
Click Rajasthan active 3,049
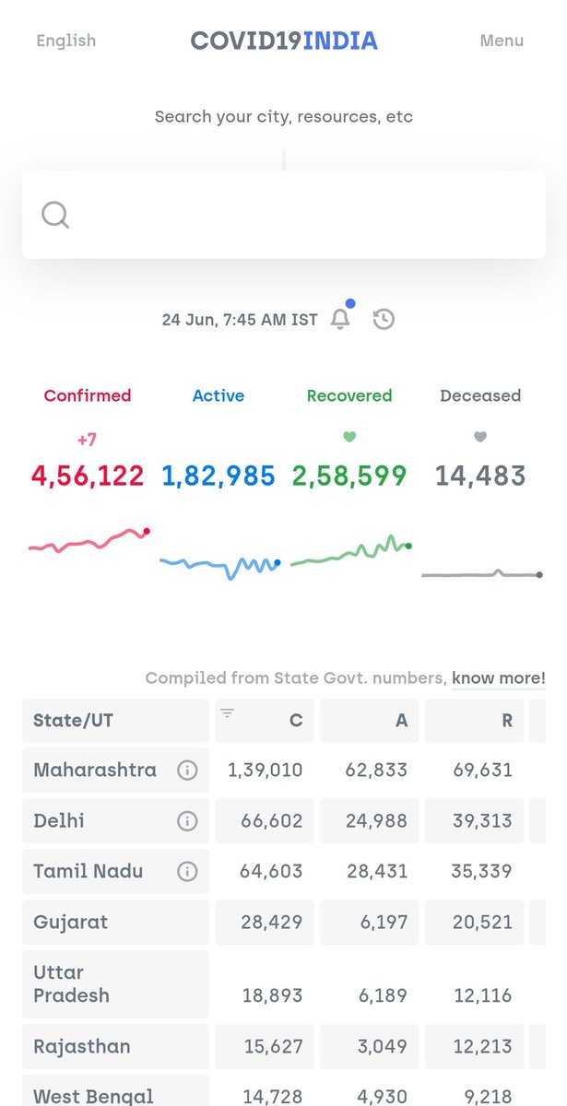[x=384, y=1046]
